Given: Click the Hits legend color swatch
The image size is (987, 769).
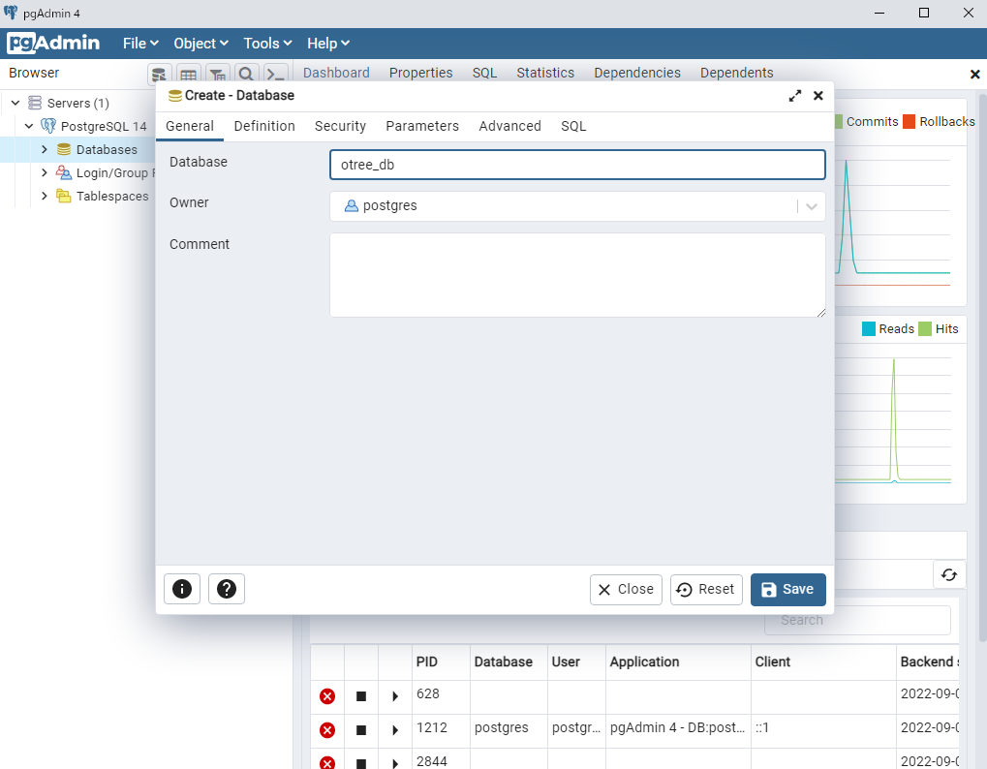Looking at the screenshot, I should [925, 328].
